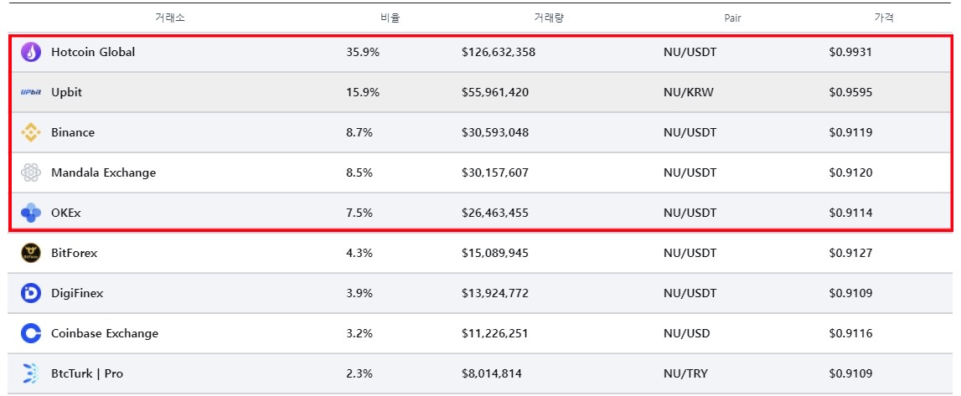
Task: Click the $0.9931 price value
Action: [x=850, y=52]
